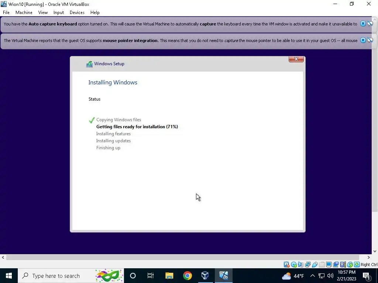Screen dimensions: 378x283
Task: Click the green checkmark beside Copying Windows files
Action: tap(92, 120)
